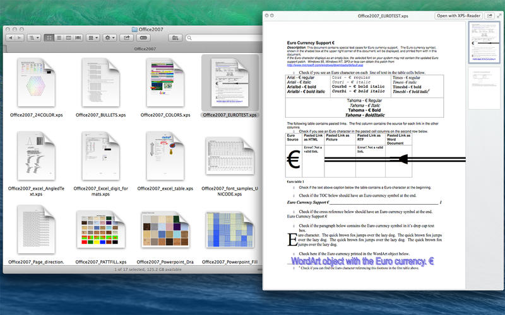505x315 pixels.
Task: Click the Share button in Finder toolbar
Action: click(127, 38)
